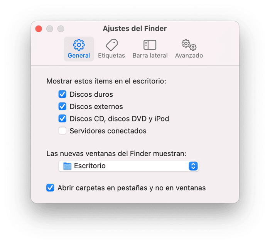Click the Servidores conectados label text
This screenshot has height=244, width=270.
tap(108, 131)
